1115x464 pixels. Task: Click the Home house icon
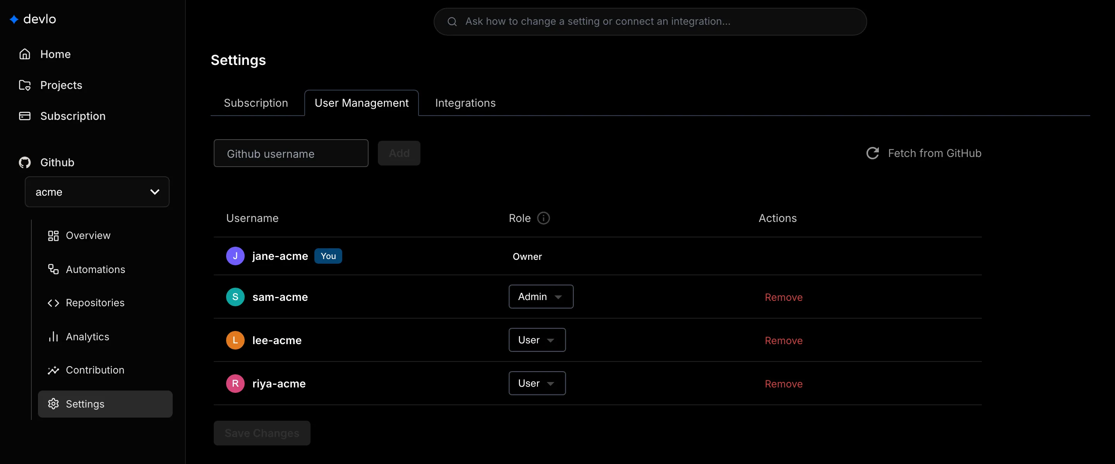(25, 54)
